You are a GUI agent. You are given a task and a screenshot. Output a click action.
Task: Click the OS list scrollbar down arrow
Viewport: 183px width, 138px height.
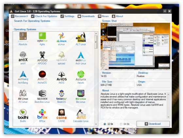(96, 124)
